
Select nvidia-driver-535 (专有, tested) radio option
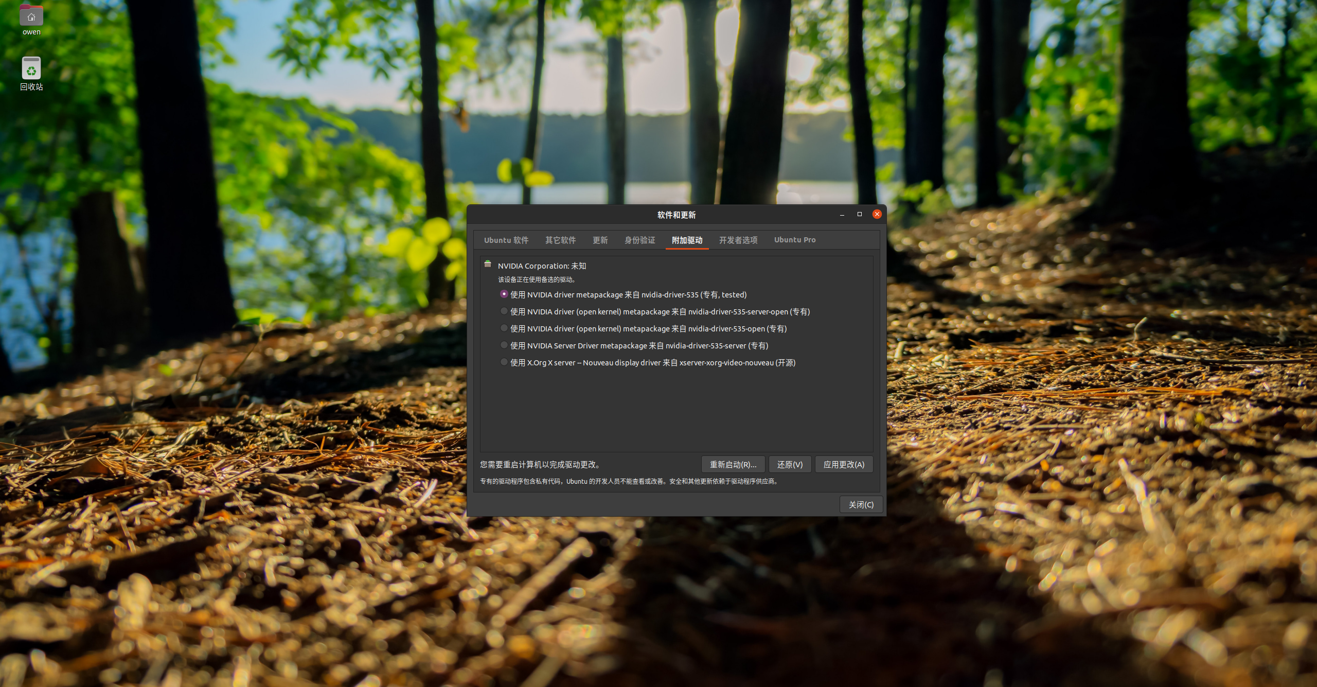pos(504,294)
